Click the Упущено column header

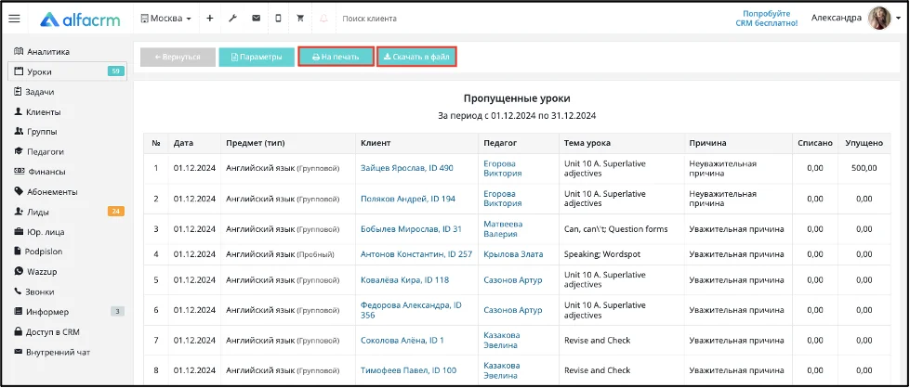tap(864, 143)
